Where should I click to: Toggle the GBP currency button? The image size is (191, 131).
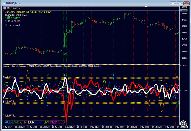coord(39,122)
